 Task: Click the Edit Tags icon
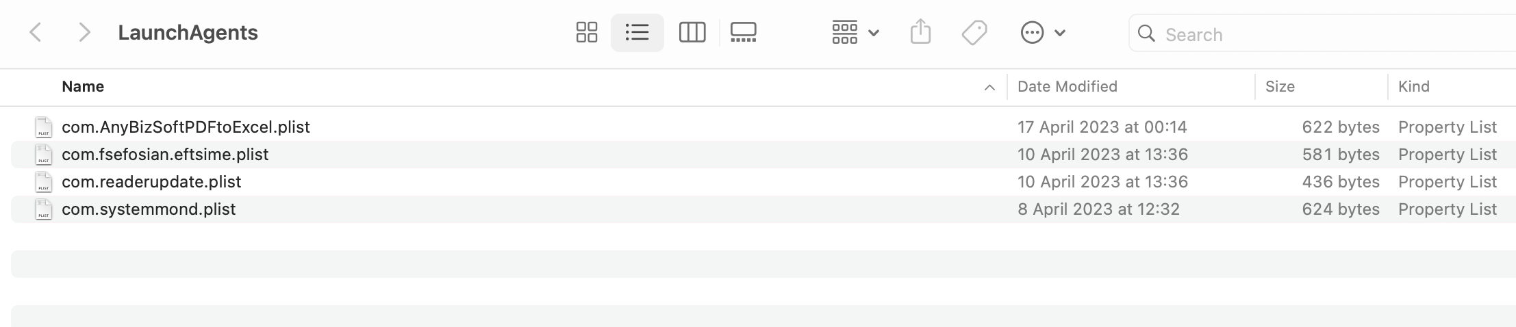point(974,32)
